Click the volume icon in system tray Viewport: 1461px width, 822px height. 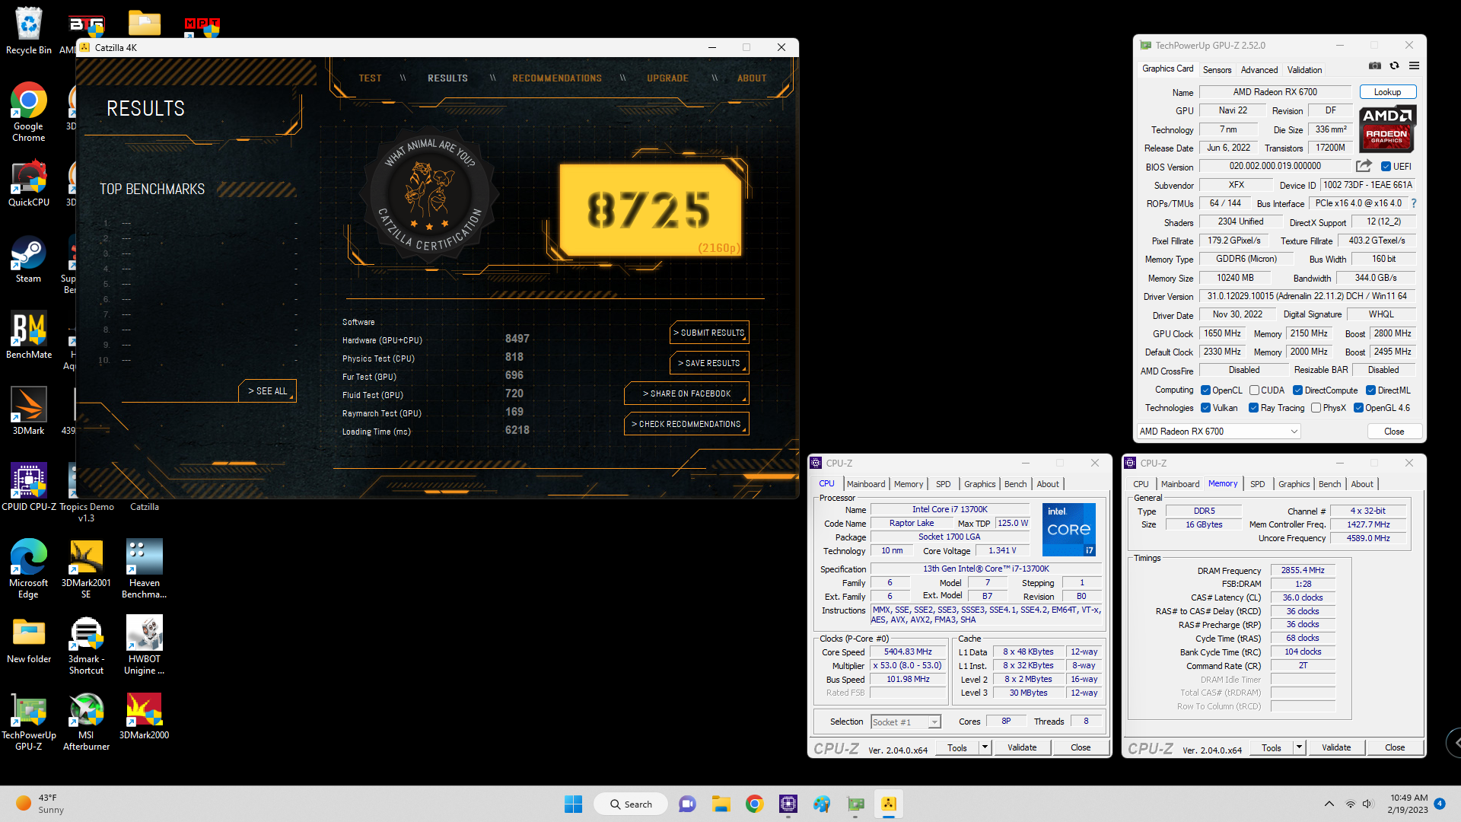click(1367, 804)
